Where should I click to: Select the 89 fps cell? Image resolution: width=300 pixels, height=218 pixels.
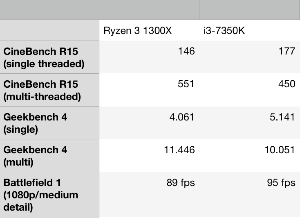point(149,194)
